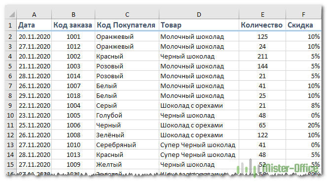Click the Количество header cell

(262, 25)
